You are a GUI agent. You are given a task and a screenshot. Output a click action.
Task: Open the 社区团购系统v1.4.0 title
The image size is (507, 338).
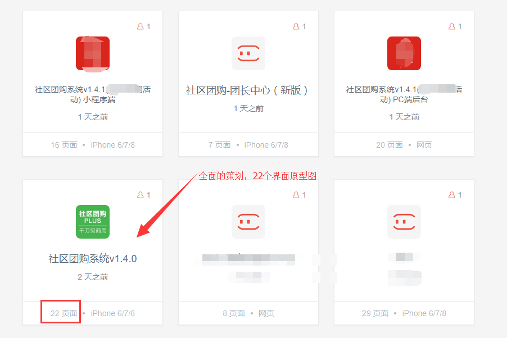pos(93,258)
